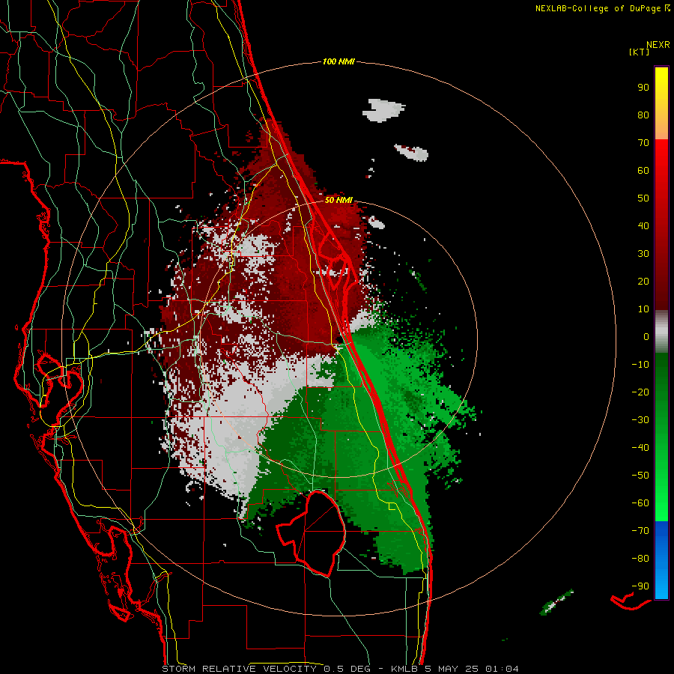Click the -40 value on velocity scale
Image resolution: width=674 pixels, height=674 pixels.
[x=640, y=448]
